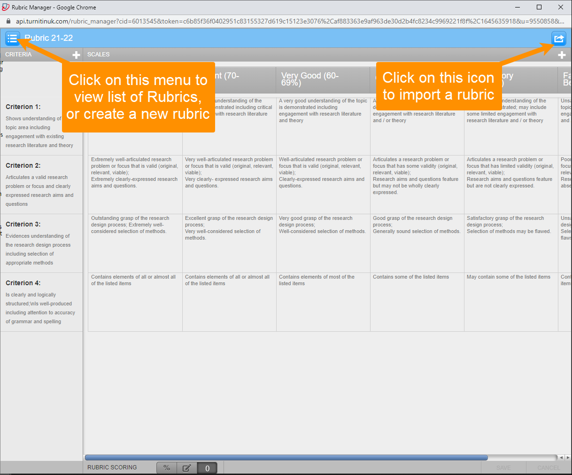This screenshot has height=475, width=572.
Task: Disable scoring by selecting the 0 toggle
Action: coord(207,467)
